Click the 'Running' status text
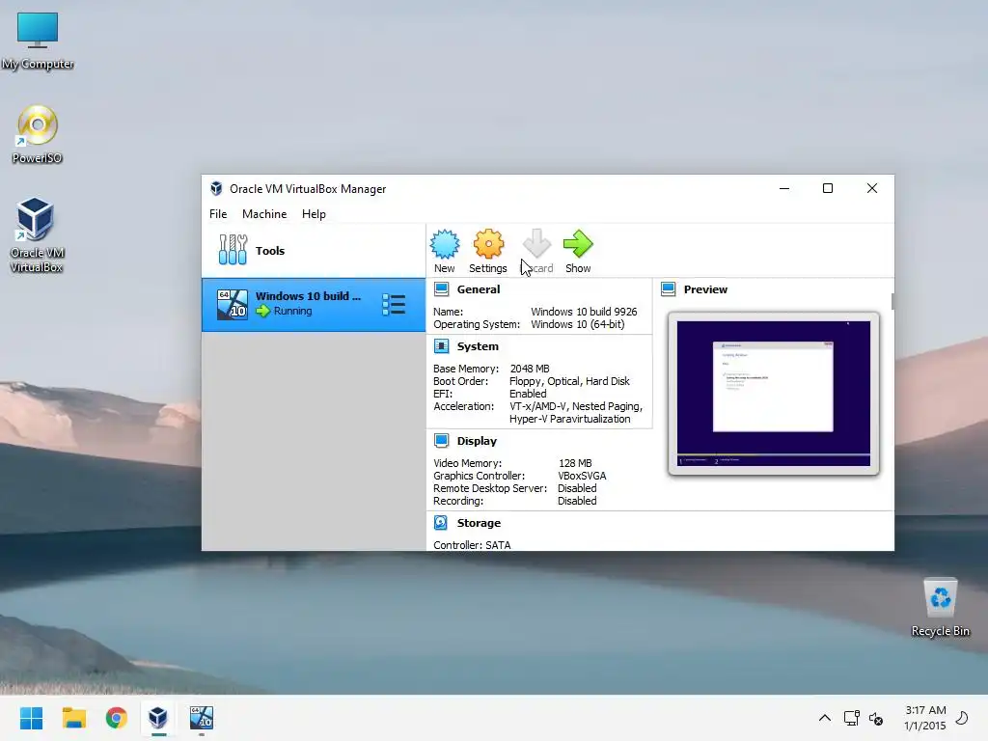988x741 pixels. click(292, 311)
